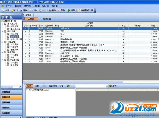This screenshot has width=159, height=118.
Task: Click the 设备 tab in the lower panel
Action: tap(61, 86)
